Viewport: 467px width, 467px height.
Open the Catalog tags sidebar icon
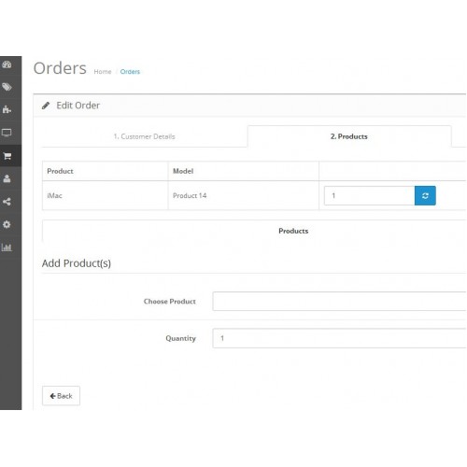coord(7,87)
